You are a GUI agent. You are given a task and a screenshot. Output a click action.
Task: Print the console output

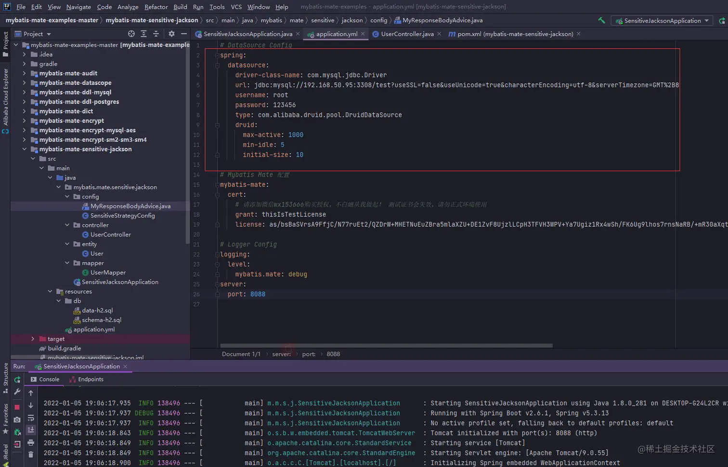(31, 442)
